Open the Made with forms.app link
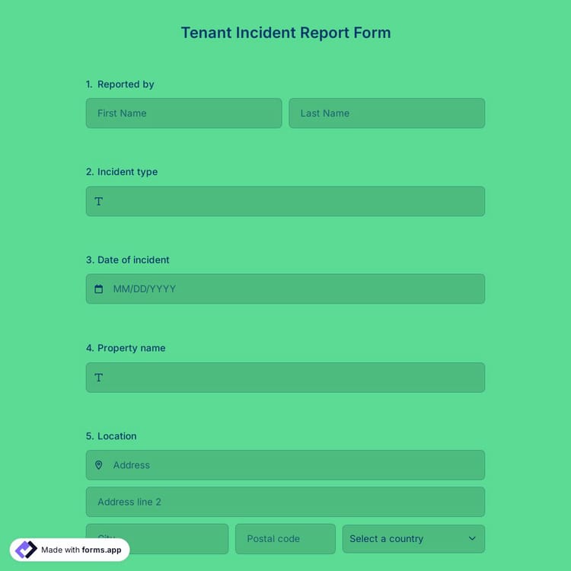 point(81,550)
